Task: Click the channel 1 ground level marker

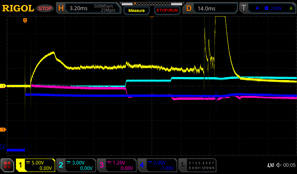Action: coord(3,86)
